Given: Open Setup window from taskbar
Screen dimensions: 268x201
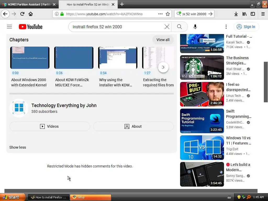Looking at the screenshot, I should tap(90, 197).
